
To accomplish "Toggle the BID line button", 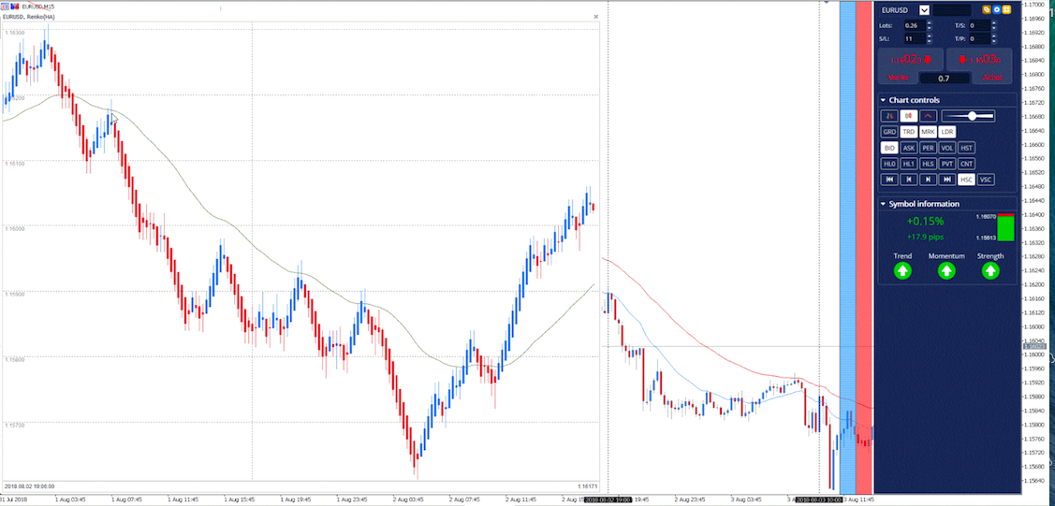I will [x=889, y=148].
